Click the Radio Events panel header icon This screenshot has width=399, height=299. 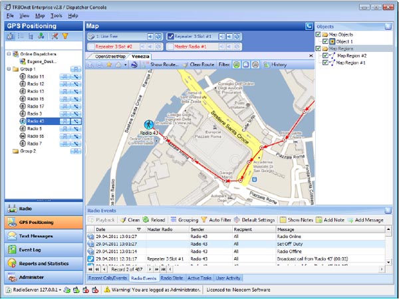[388, 211]
